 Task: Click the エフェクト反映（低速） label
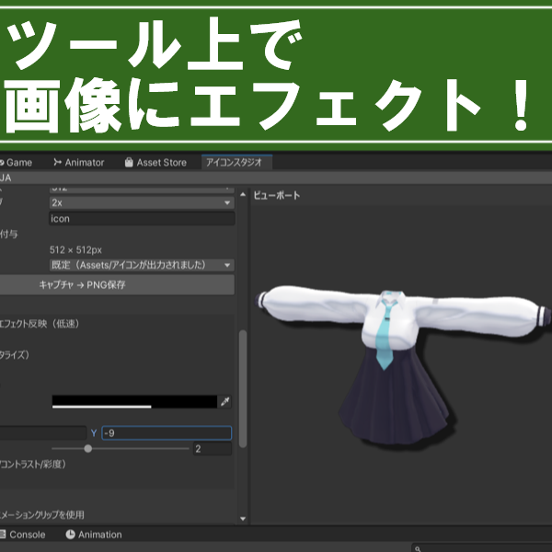click(x=39, y=324)
